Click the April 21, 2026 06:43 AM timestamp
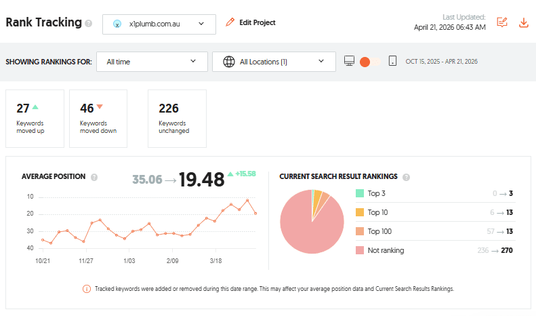 449,27
